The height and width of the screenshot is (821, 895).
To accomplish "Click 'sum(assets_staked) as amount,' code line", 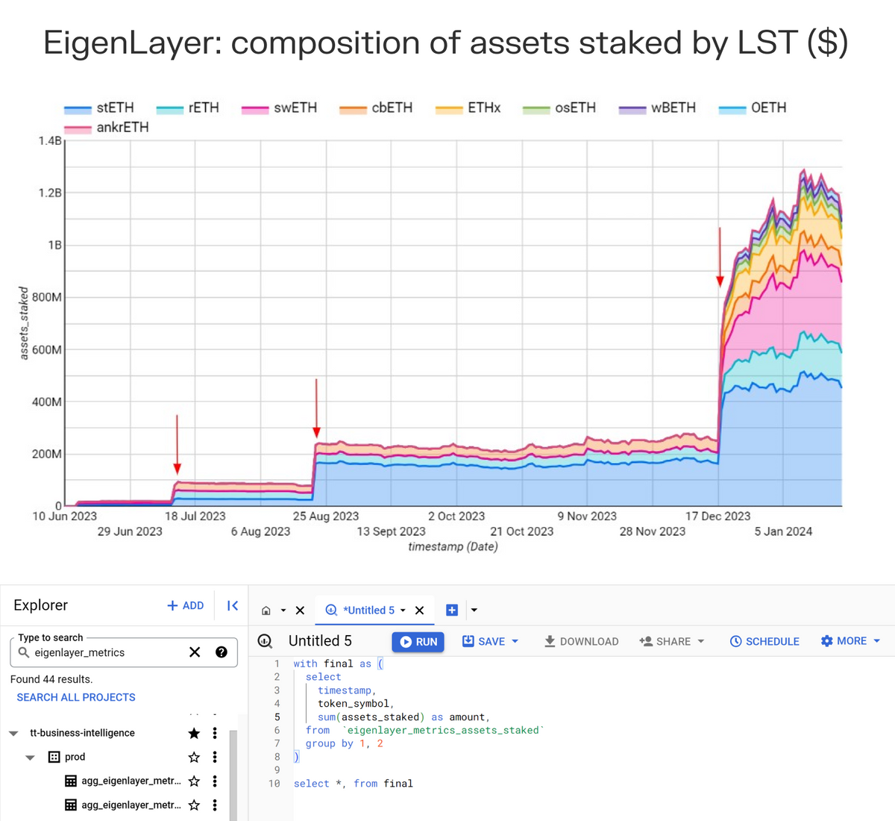I will (403, 717).
